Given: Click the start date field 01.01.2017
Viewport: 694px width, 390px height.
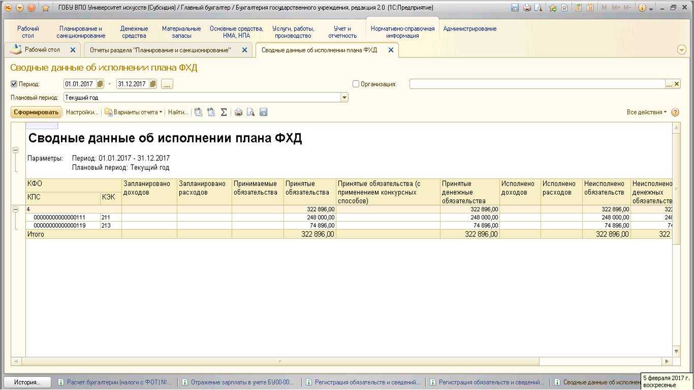Looking at the screenshot, I should click(79, 84).
